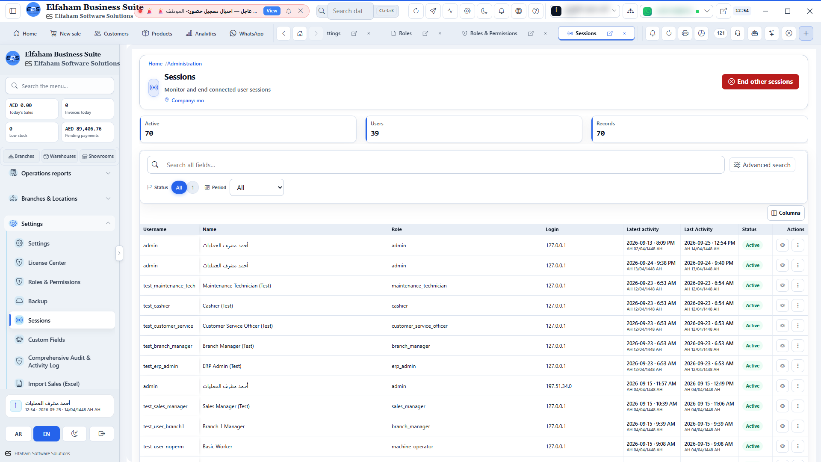The width and height of the screenshot is (821, 462).
Task: Add a new tab with the plus button
Action: coord(806,33)
